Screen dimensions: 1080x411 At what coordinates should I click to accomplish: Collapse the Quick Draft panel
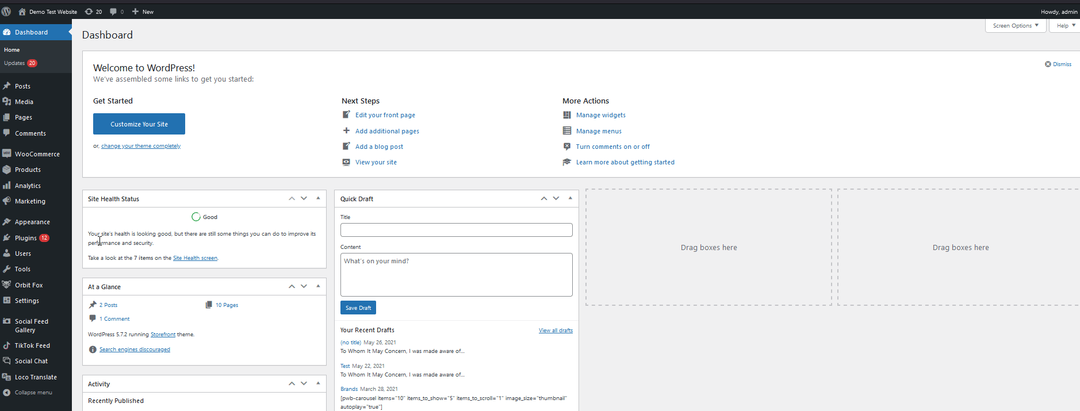[570, 198]
